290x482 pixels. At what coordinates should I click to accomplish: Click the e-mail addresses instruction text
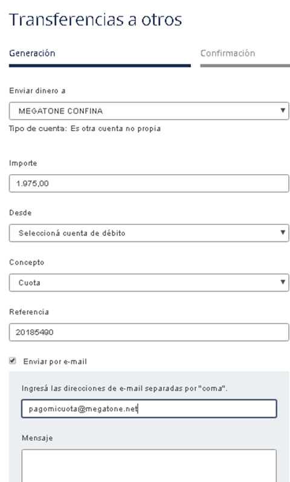coord(124,388)
